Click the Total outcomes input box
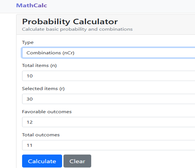The height and width of the screenshot is (168, 195). 108,145
